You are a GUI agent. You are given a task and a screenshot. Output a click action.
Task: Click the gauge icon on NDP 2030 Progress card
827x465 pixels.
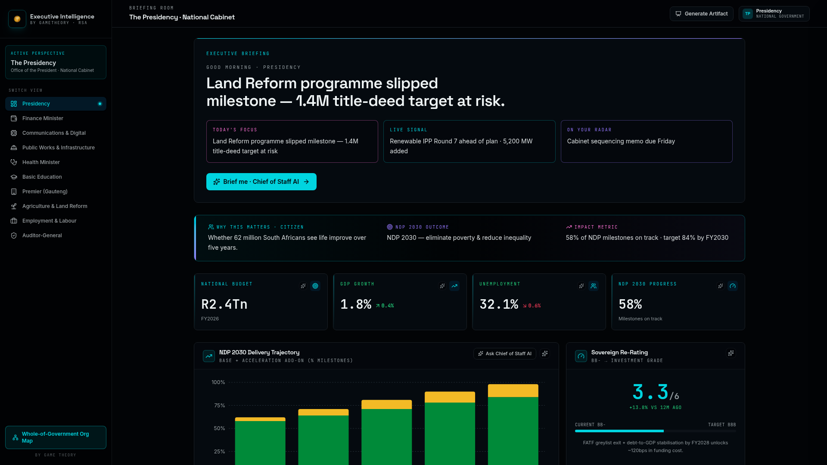(733, 286)
